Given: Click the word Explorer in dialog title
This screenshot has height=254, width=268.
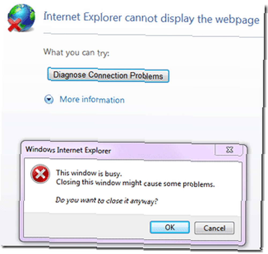Looking at the screenshot, I should 98,150.
